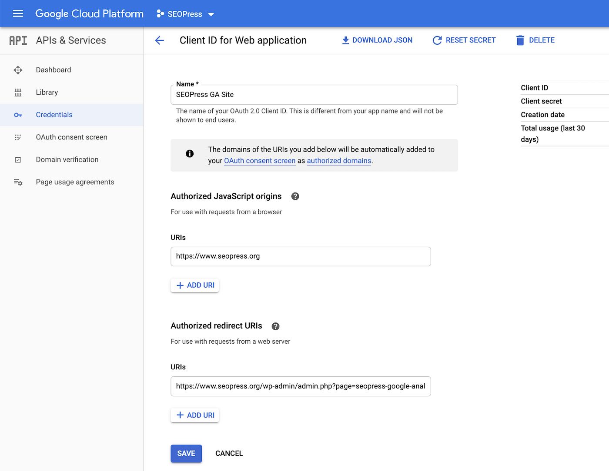
Task: Click the DOWNLOAD JSON label
Action: point(382,40)
